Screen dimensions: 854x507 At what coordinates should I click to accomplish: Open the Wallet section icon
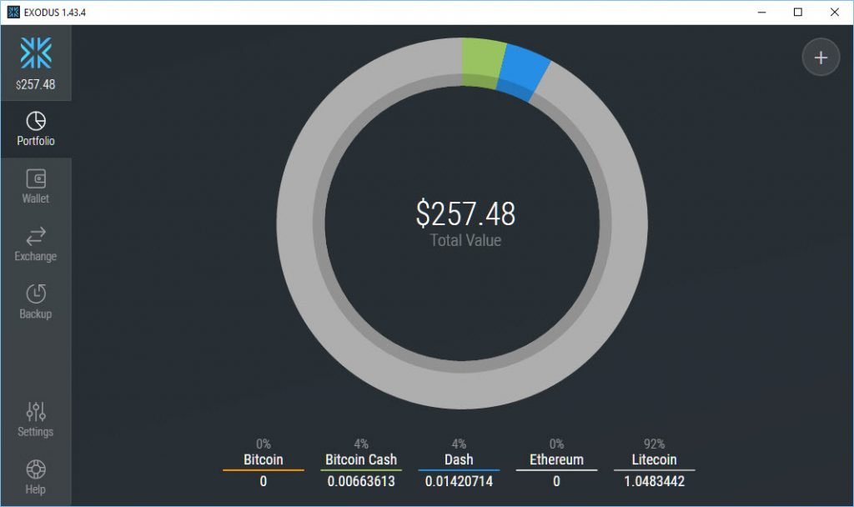(x=36, y=178)
